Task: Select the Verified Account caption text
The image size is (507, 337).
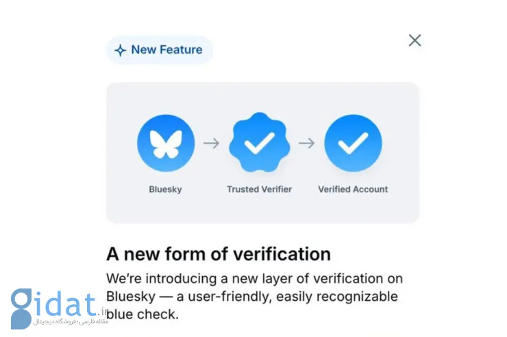Action: 353,189
